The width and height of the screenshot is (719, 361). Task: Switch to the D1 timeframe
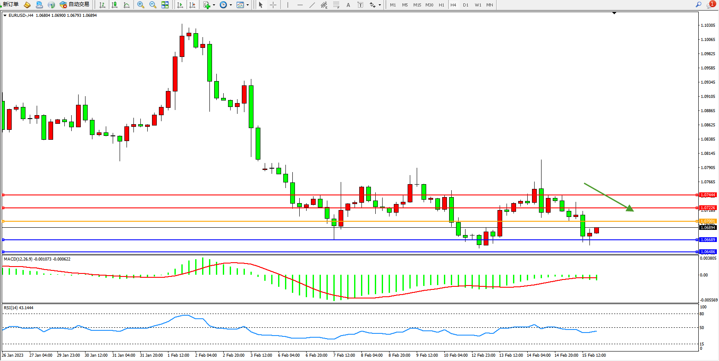click(x=466, y=5)
